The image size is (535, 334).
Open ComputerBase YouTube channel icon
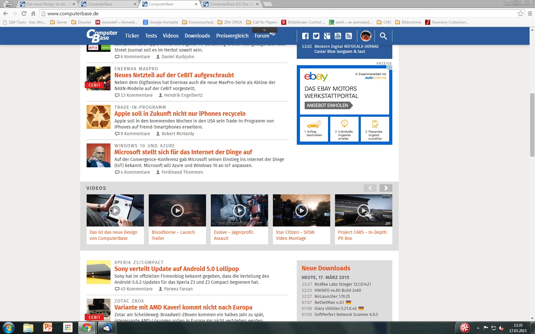click(338, 36)
